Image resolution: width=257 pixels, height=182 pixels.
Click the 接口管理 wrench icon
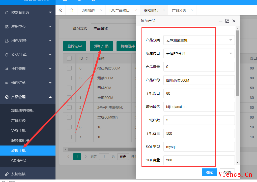point(7,68)
